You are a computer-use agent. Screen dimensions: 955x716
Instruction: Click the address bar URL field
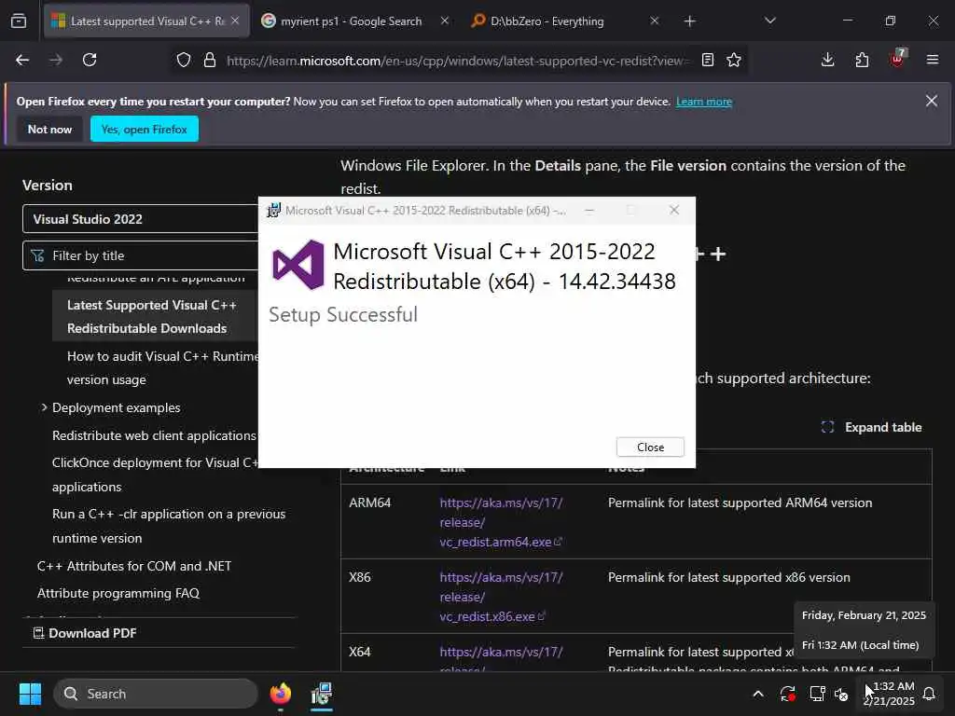458,61
